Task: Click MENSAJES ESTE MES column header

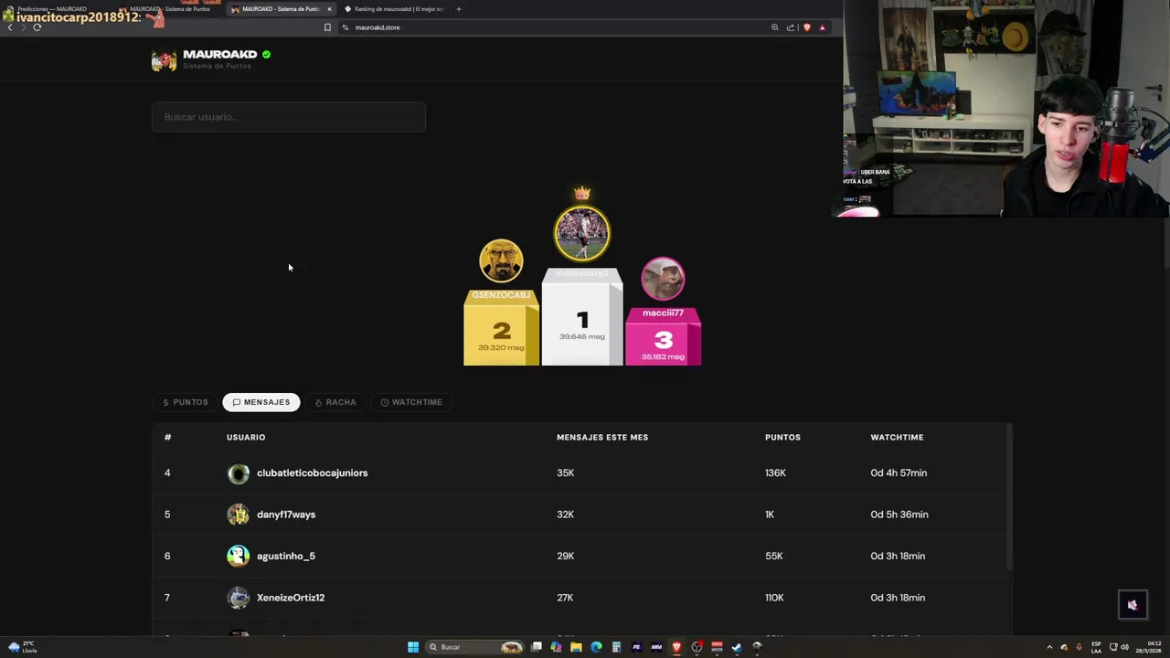Action: [602, 437]
